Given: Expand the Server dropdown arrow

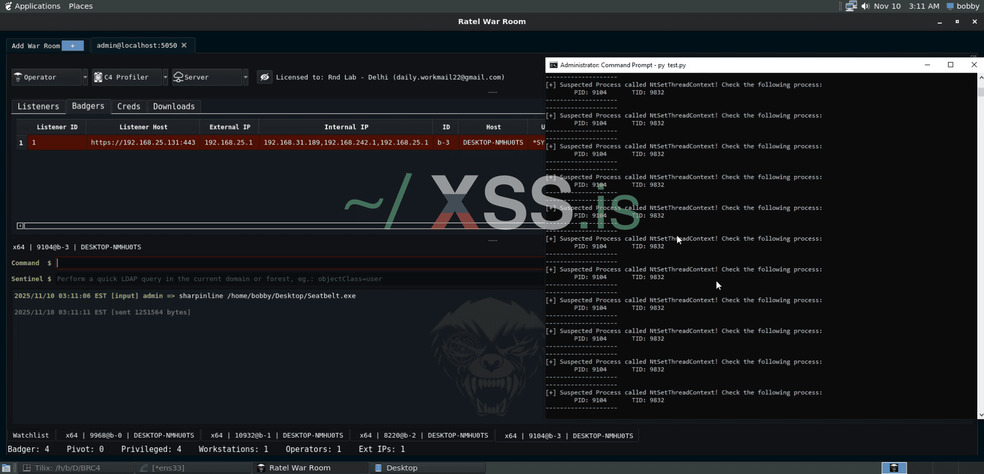Looking at the screenshot, I should (x=245, y=77).
